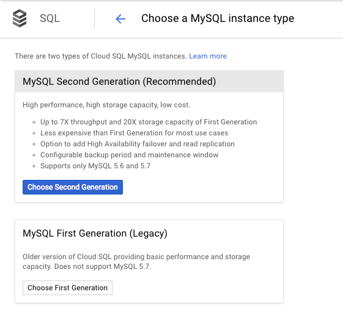Click the bullet dot before Up to 7X throughput
This screenshot has height=325, width=343.
34,122
